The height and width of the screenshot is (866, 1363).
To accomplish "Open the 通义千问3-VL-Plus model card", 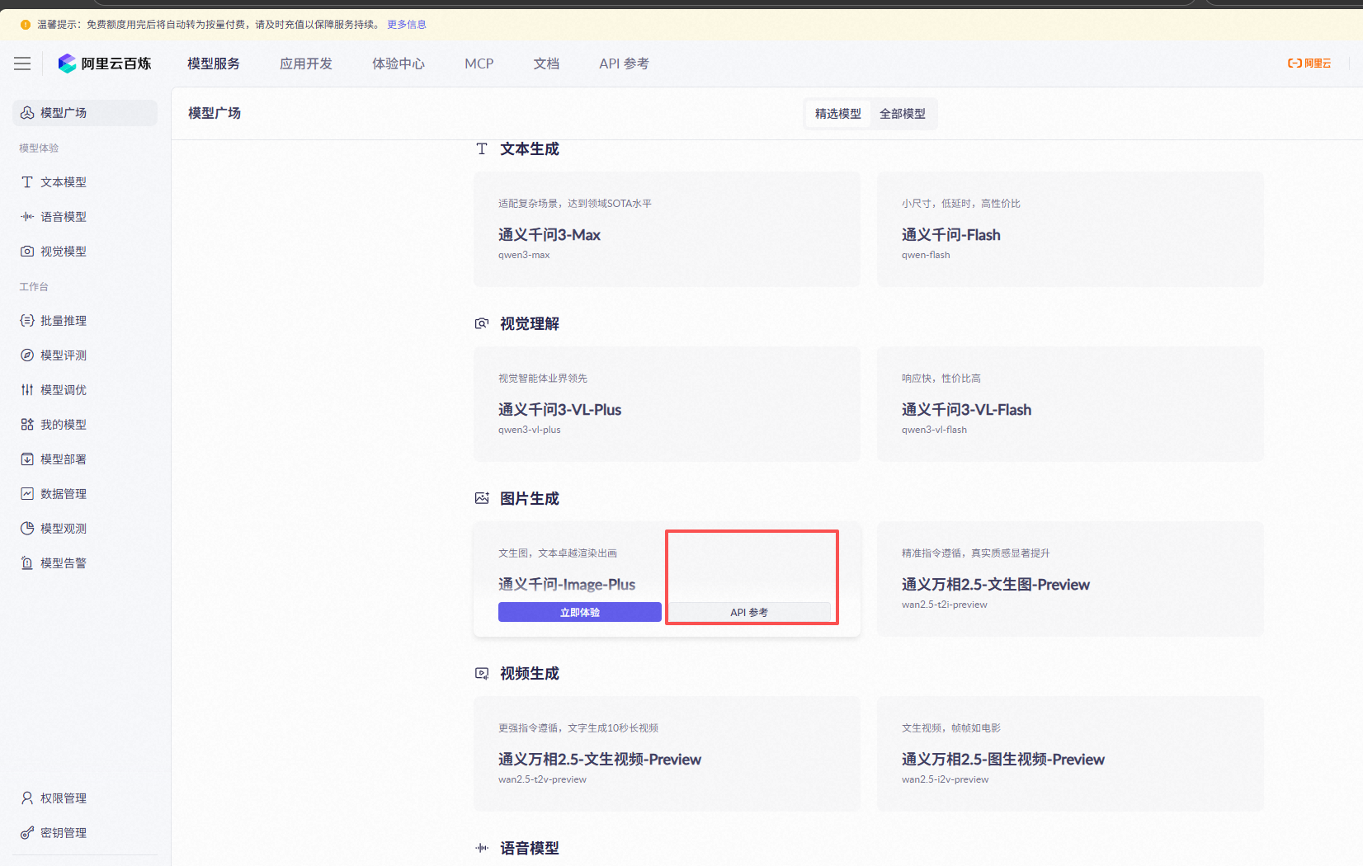I will (x=667, y=404).
